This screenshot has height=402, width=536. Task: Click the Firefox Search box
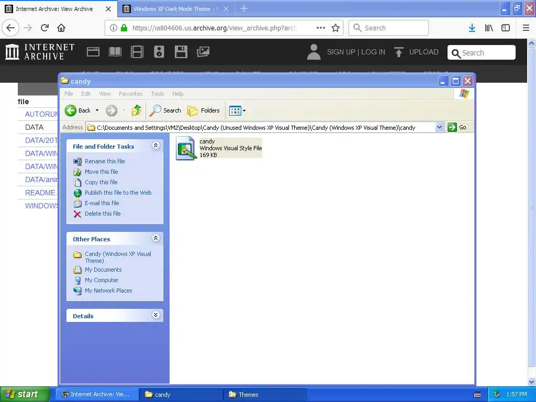[388, 28]
